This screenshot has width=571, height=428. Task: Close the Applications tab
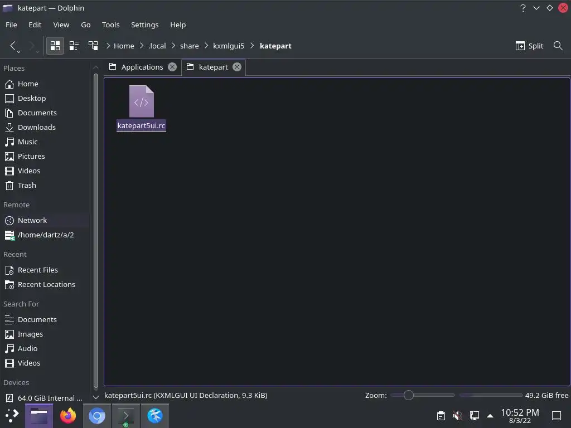pos(172,67)
